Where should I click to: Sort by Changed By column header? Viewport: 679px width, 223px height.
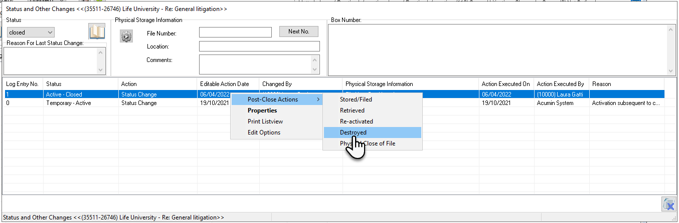click(x=301, y=84)
